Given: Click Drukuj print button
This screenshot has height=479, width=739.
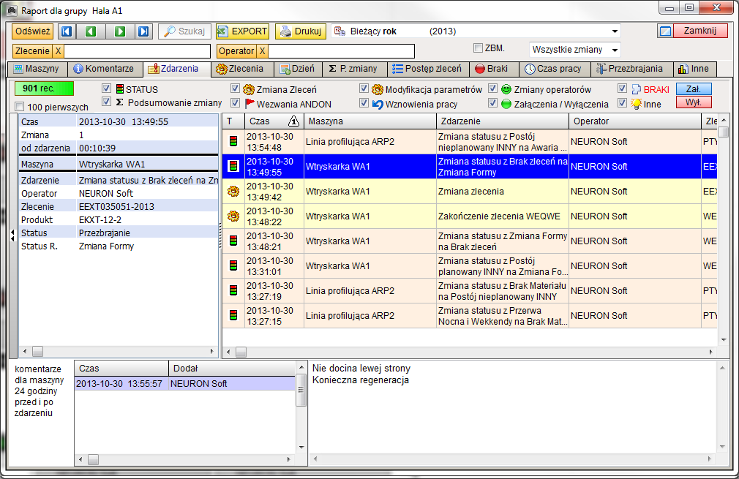Looking at the screenshot, I should point(301,31).
